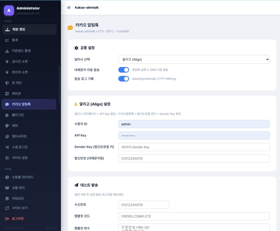This screenshot has width=280, height=231.
Task: Open 사이트 설정 in sidebar
Action: 29,158
